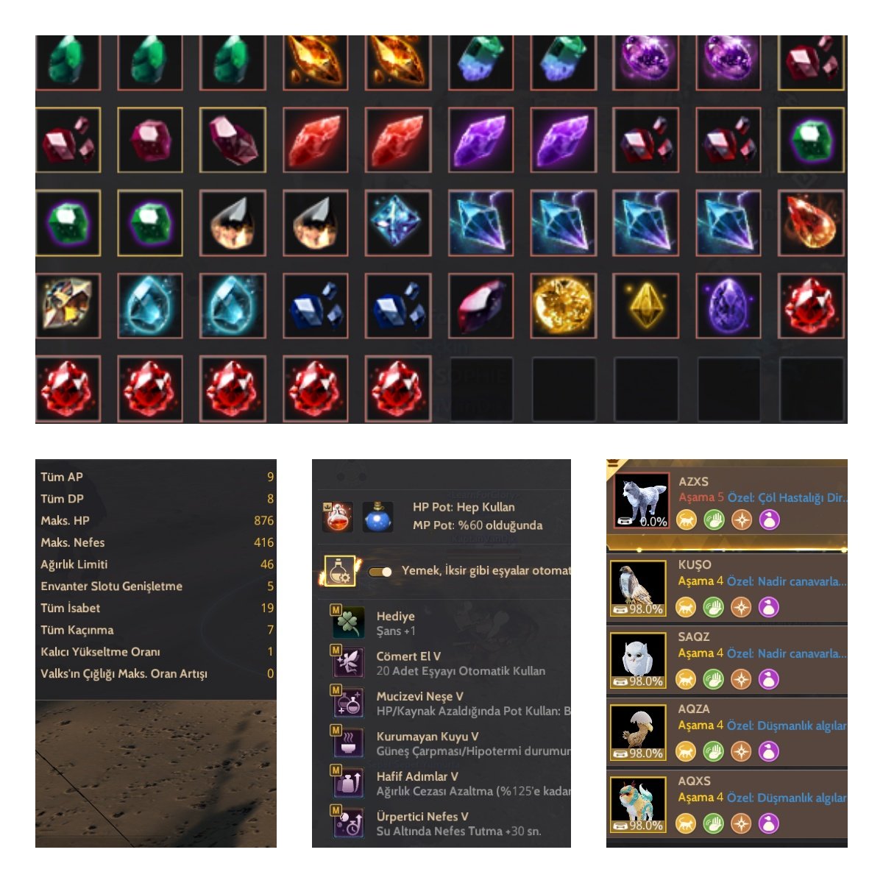Choose the multicolored crystal with yellow arrow
Image resolution: width=883 pixels, height=883 pixels.
pyautogui.click(x=68, y=305)
